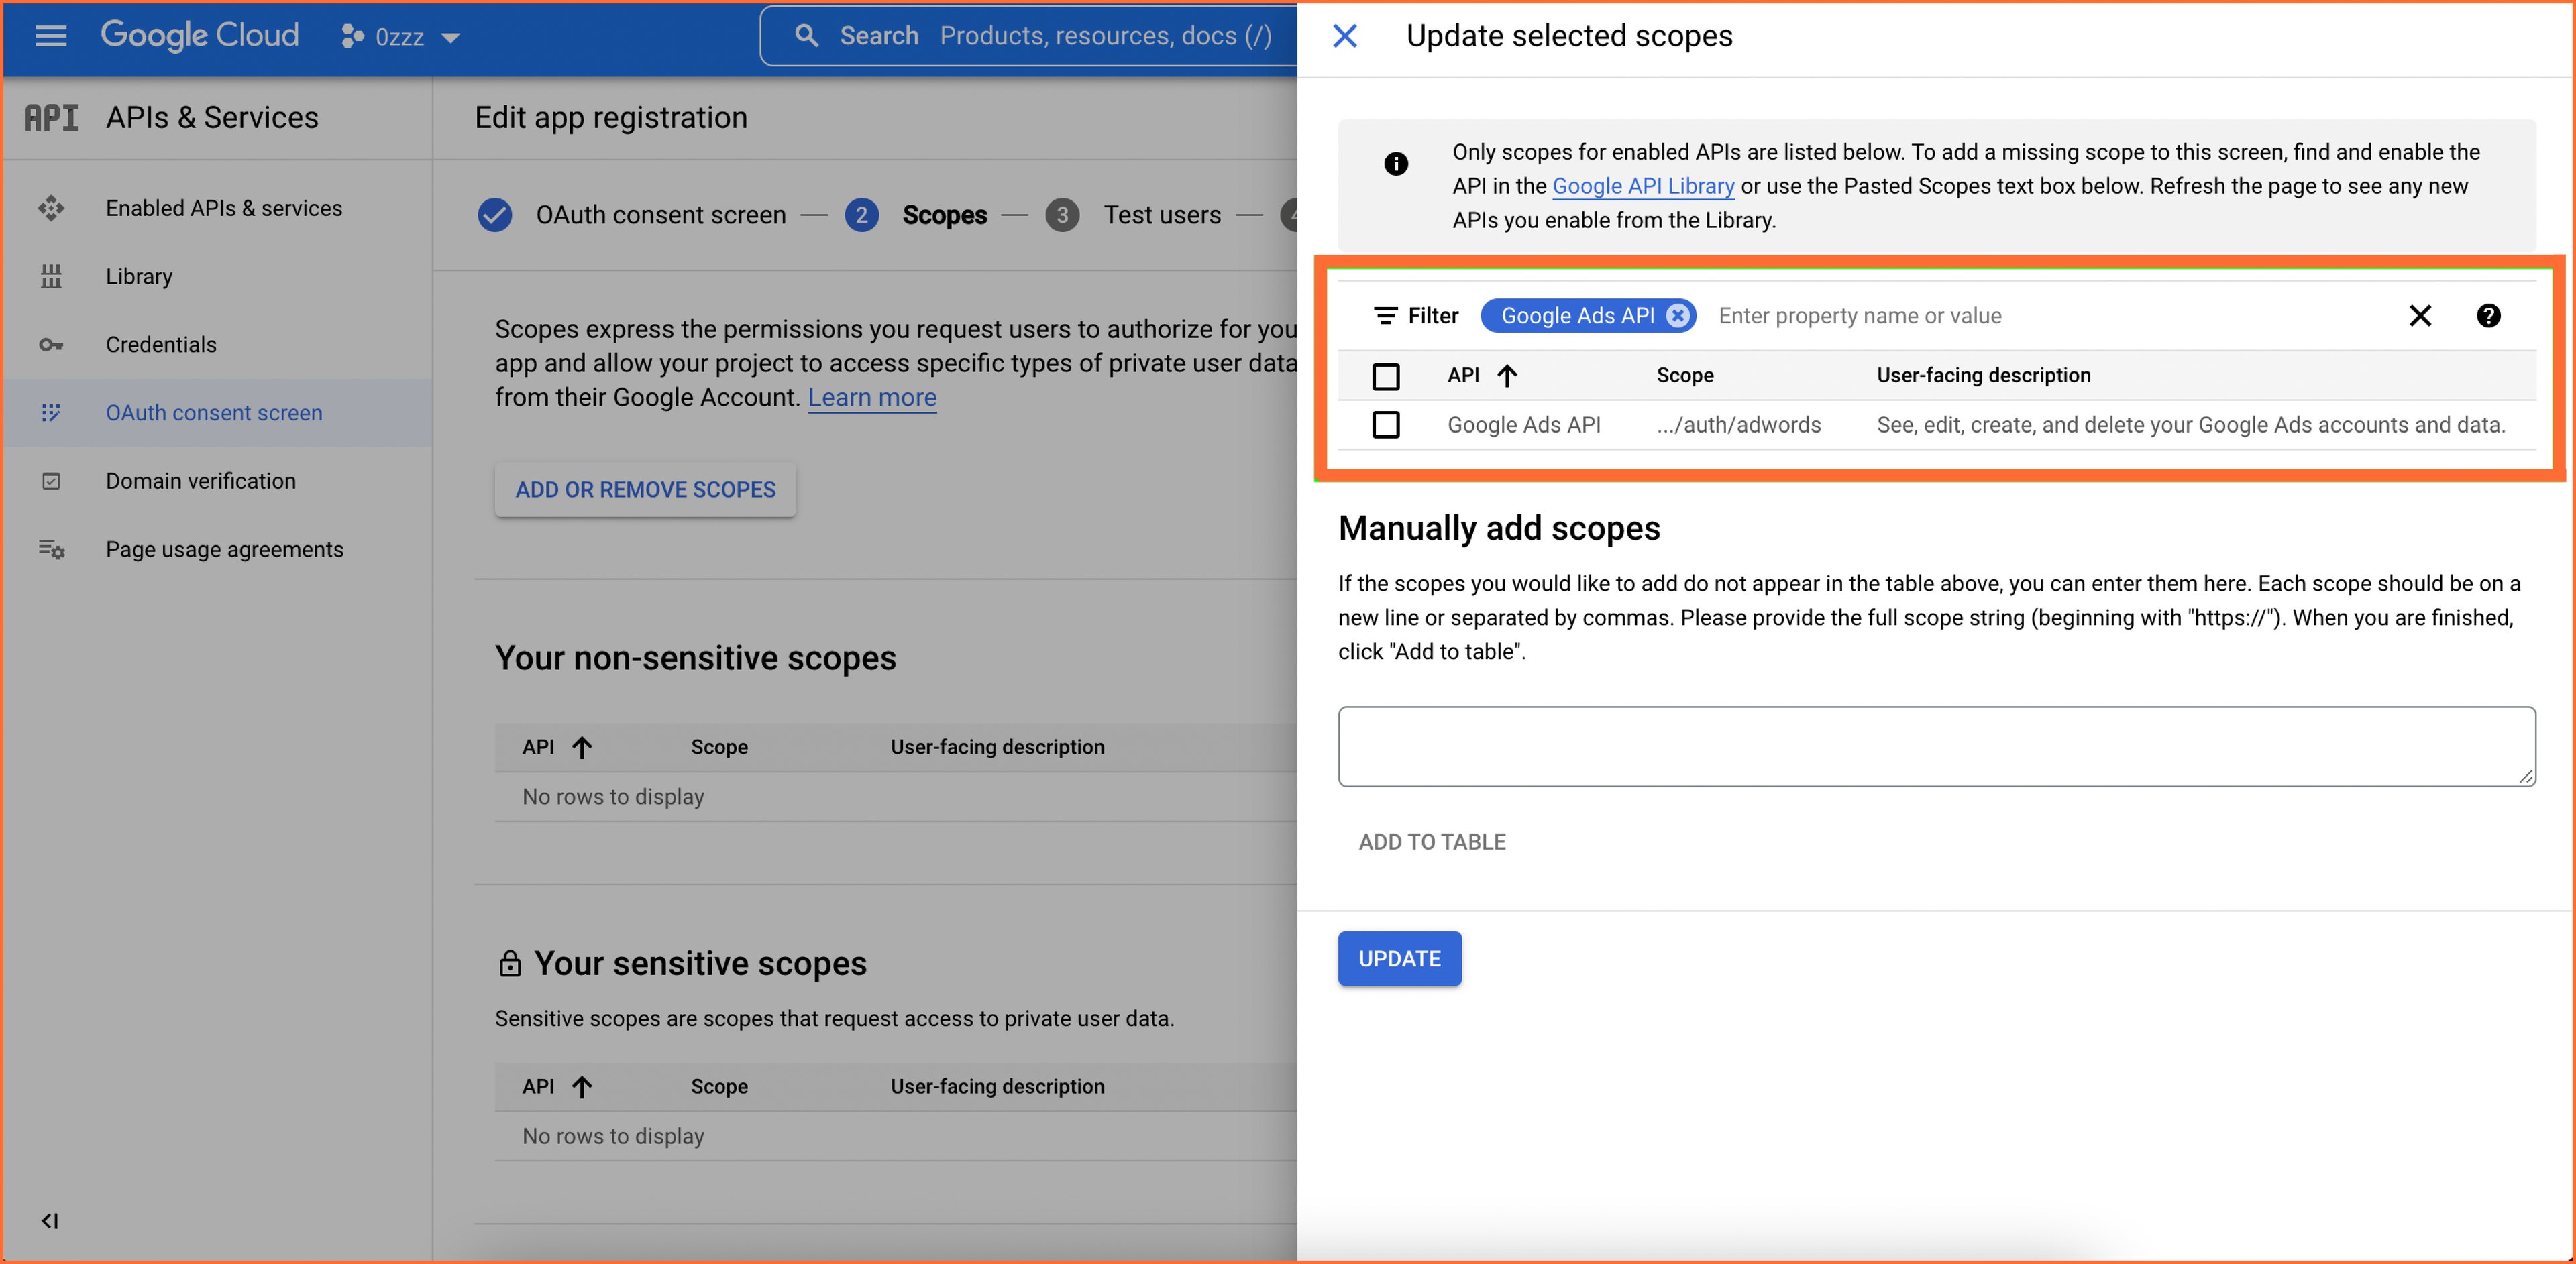Go to Credentials in the sidebar

pyautogui.click(x=161, y=345)
